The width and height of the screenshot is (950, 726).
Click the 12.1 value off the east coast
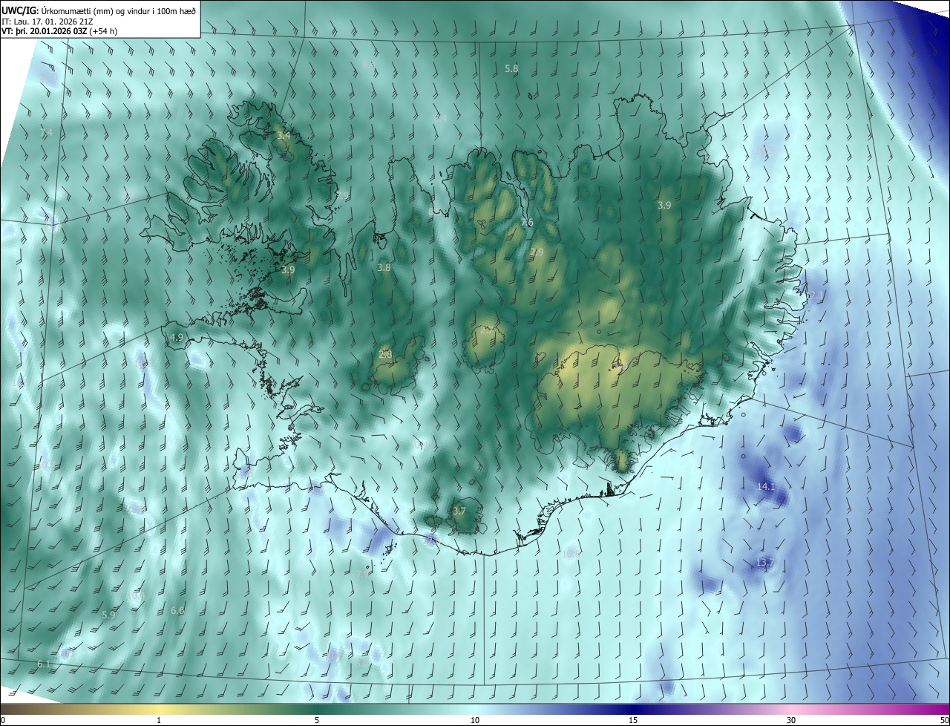click(x=814, y=295)
